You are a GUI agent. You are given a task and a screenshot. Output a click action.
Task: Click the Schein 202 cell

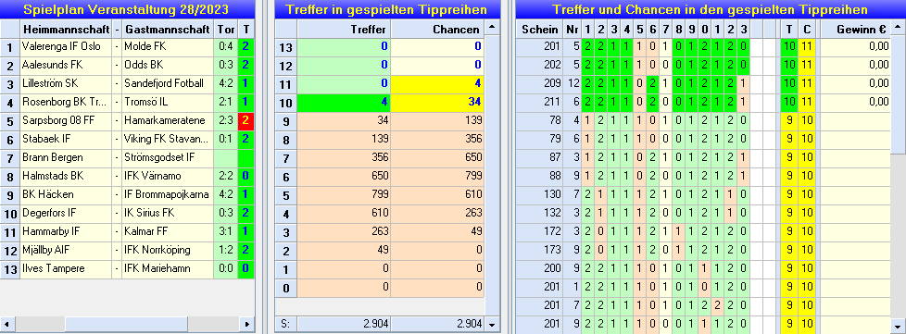(x=540, y=66)
